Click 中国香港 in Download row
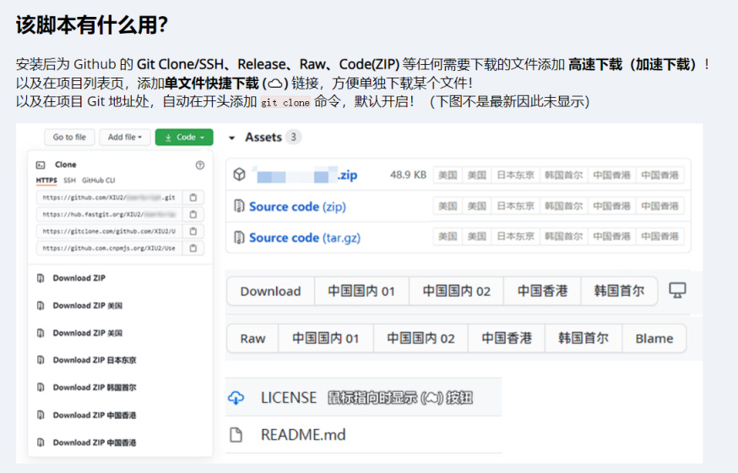The width and height of the screenshot is (738, 473). 542,292
